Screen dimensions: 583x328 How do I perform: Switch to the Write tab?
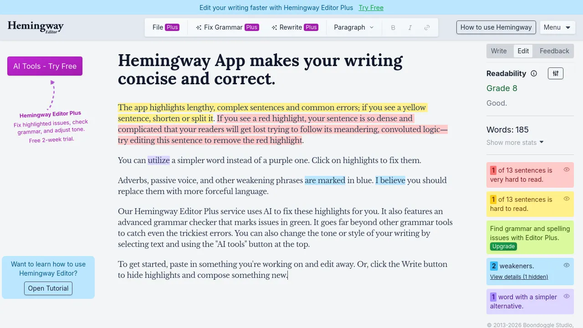(499, 51)
